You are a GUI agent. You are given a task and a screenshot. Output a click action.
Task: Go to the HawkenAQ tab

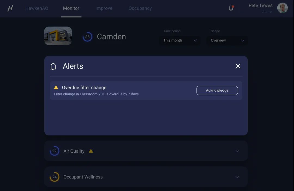[37, 8]
